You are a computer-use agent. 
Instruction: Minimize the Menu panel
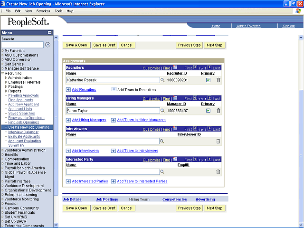pos(50,33)
